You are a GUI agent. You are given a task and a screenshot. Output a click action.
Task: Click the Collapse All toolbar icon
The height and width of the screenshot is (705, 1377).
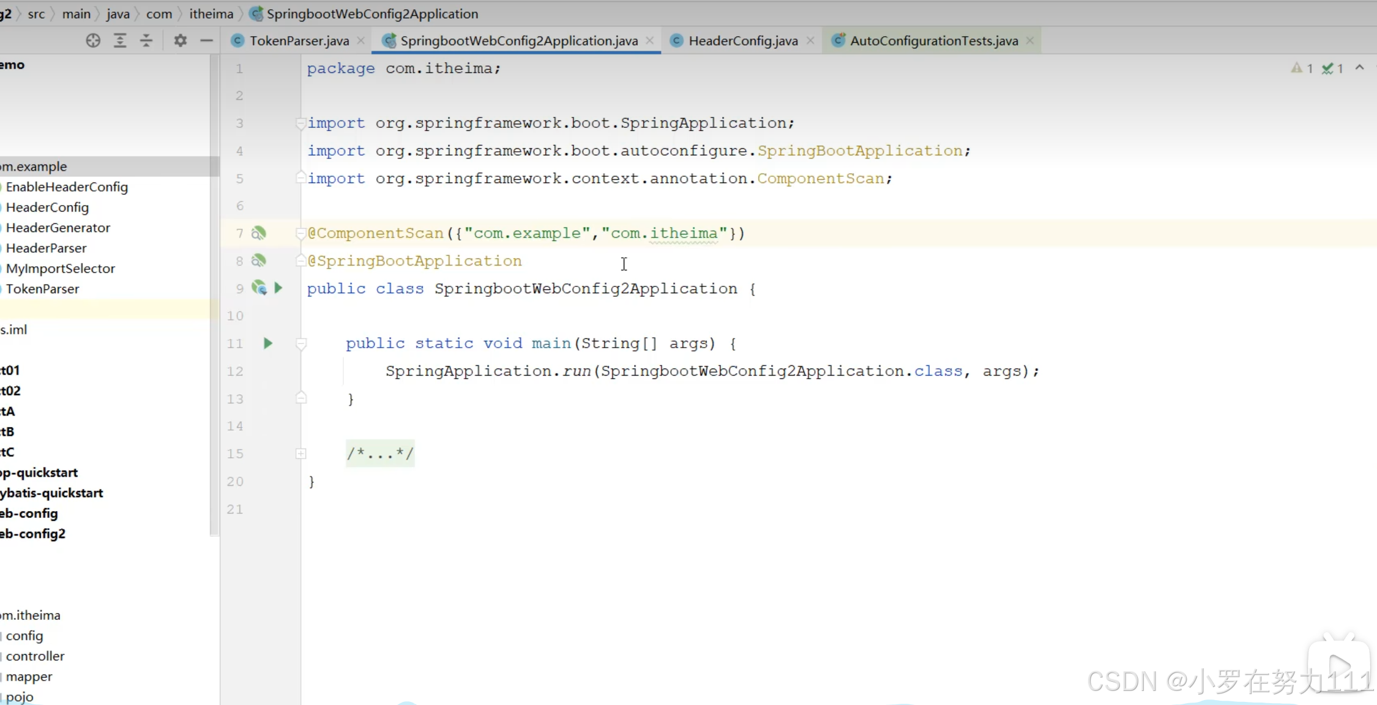146,41
